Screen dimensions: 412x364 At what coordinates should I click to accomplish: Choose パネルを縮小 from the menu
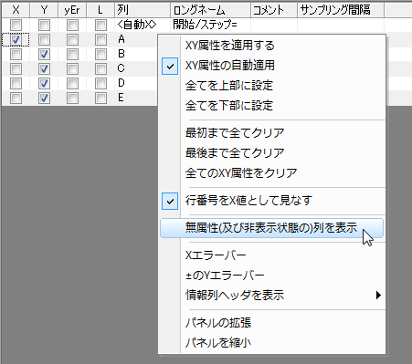[271, 343]
